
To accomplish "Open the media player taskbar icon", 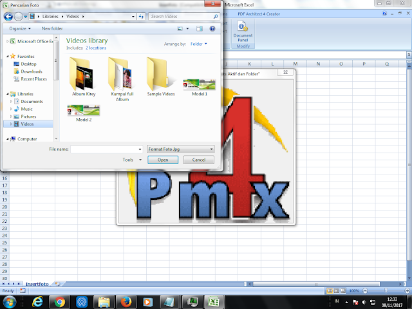I will (147, 302).
